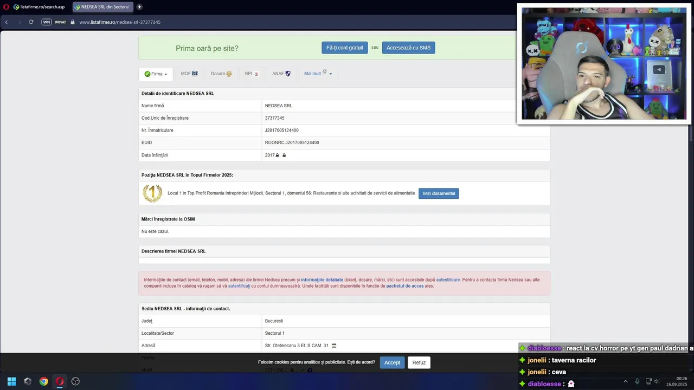This screenshot has width=694, height=390.
Task: Click the Opera icon in the taskbar
Action: coord(60,381)
